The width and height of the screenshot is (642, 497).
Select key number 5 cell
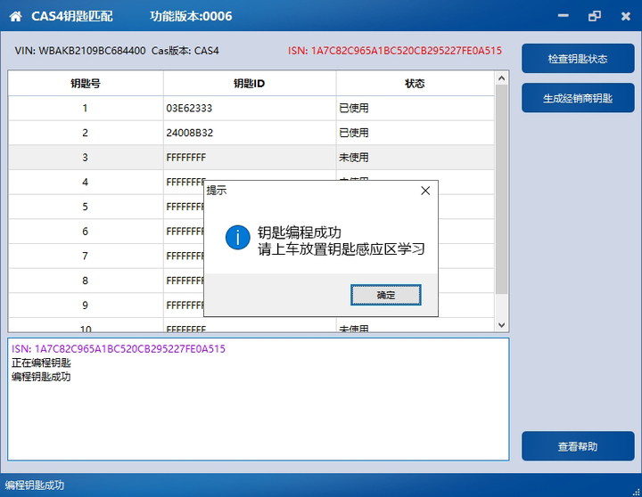pos(86,207)
